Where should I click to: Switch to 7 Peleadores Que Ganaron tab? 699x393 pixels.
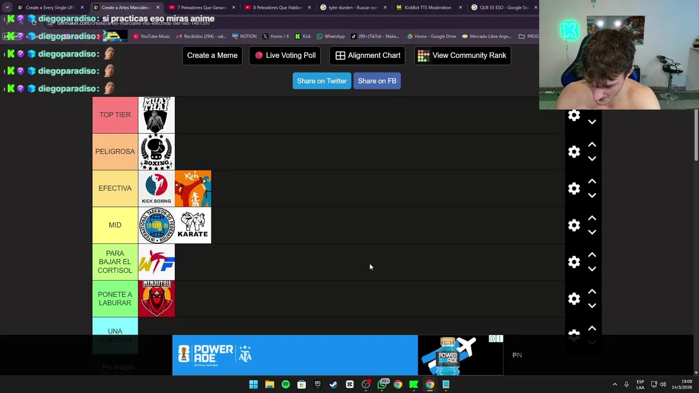[x=202, y=7]
